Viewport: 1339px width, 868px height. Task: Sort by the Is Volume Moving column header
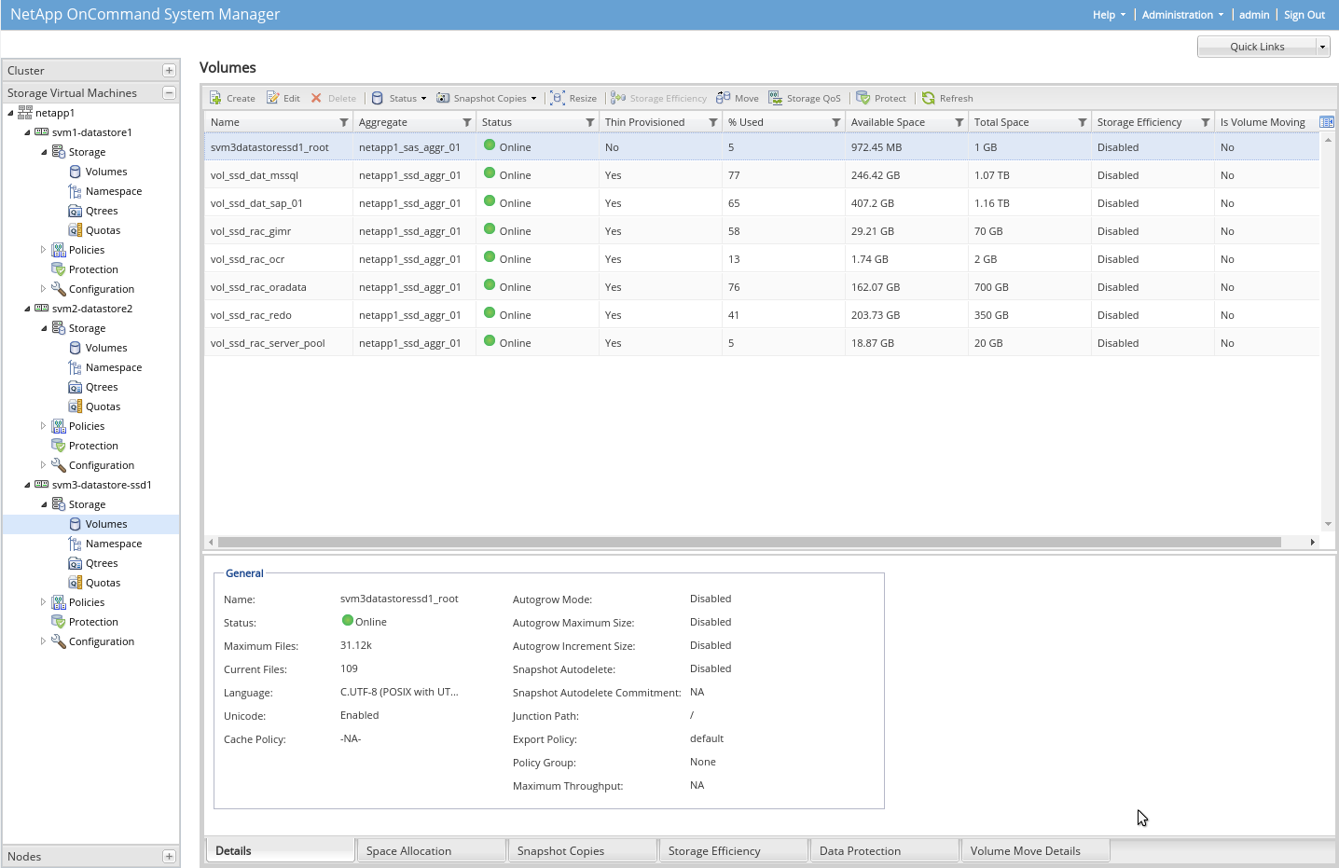click(1263, 122)
